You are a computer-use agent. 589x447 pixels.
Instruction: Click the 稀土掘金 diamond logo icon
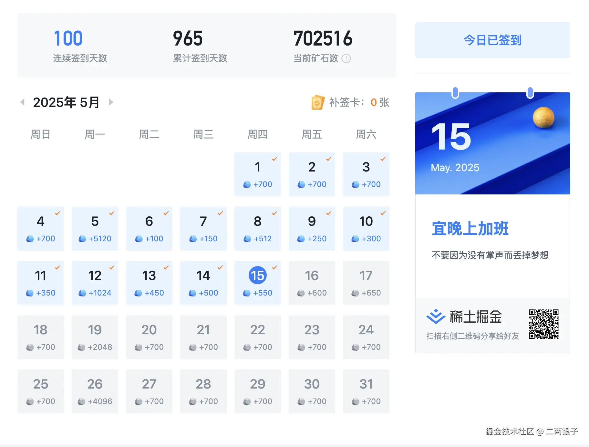click(436, 317)
